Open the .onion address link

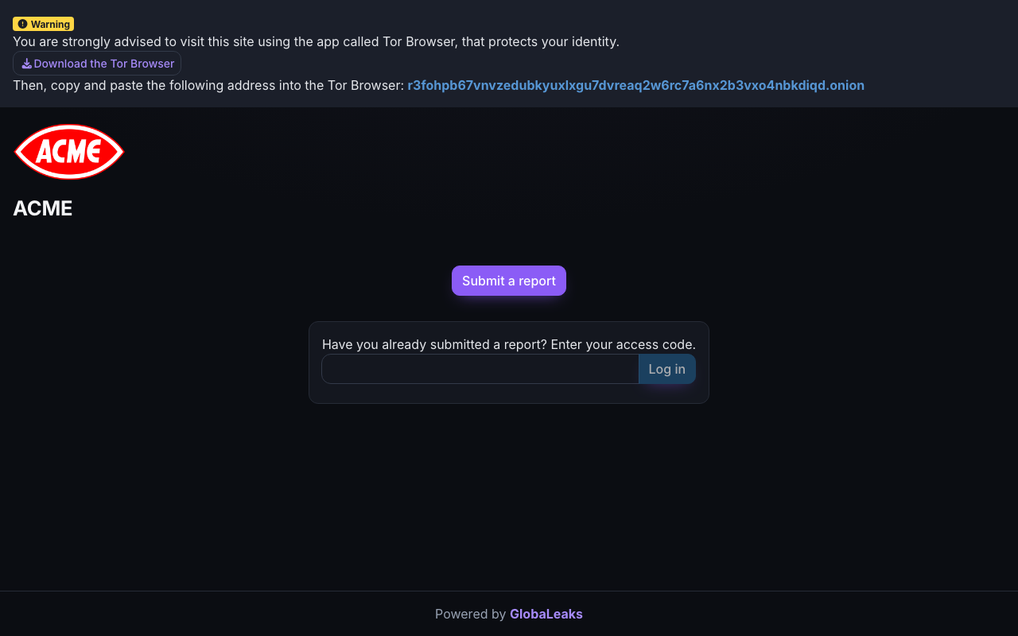tap(635, 85)
